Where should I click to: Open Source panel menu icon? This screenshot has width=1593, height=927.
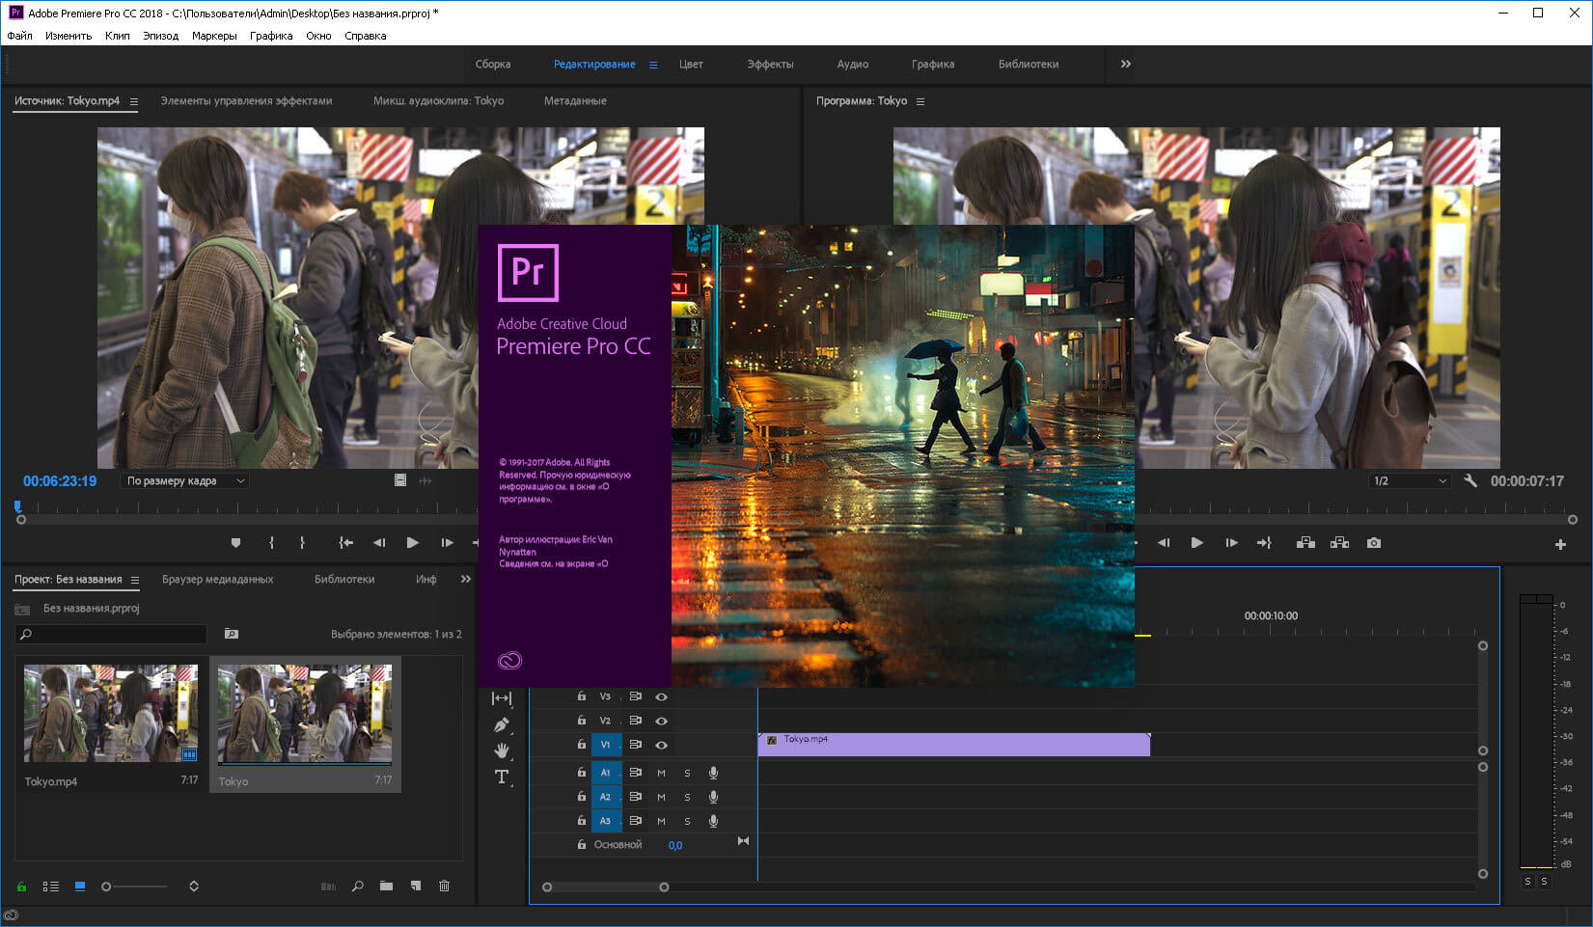click(134, 101)
